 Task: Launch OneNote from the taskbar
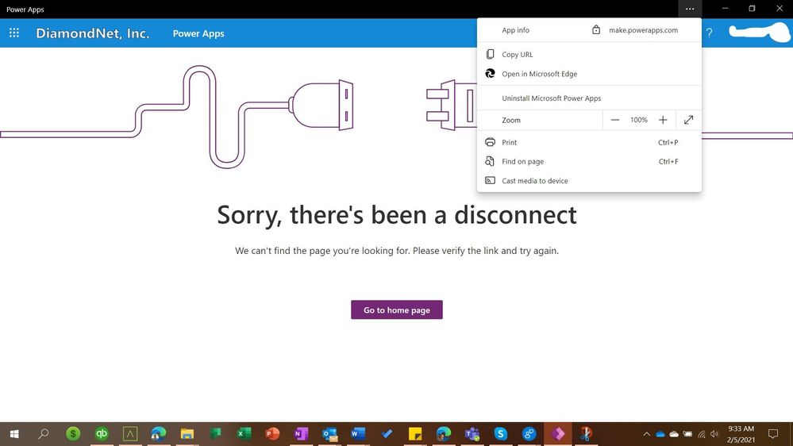pyautogui.click(x=301, y=434)
